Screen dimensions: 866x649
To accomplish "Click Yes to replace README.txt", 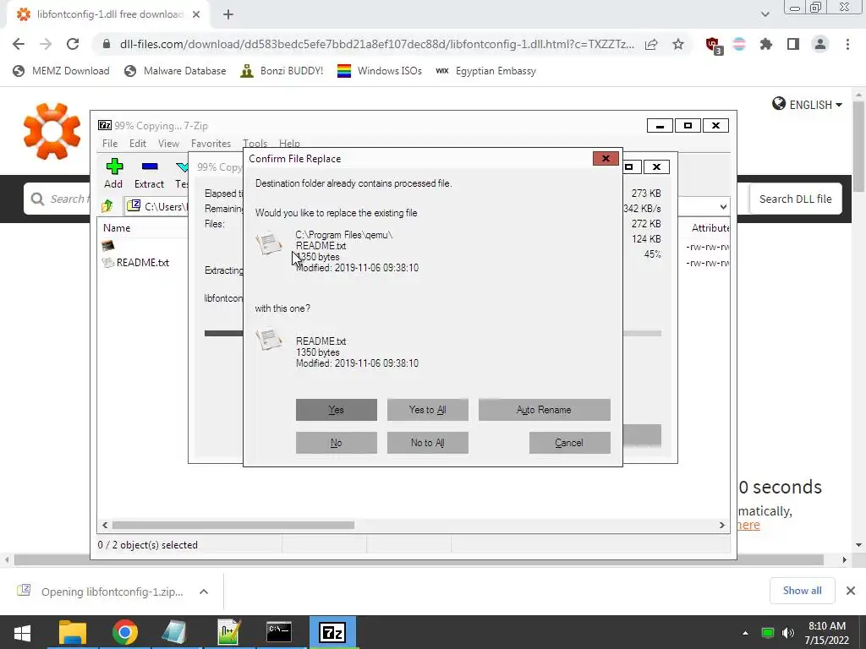I will point(337,410).
